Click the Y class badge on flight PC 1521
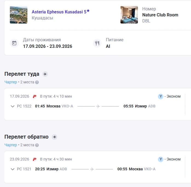 [161, 159]
